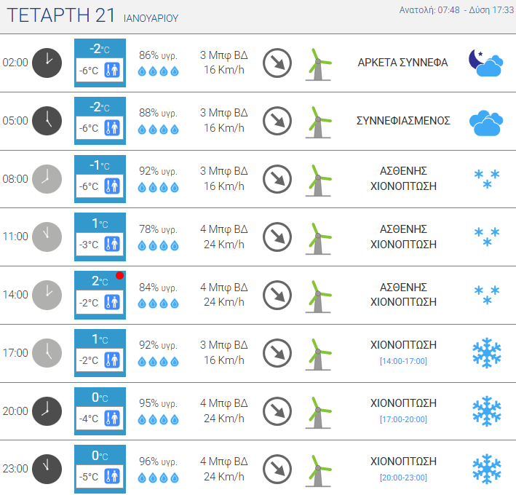Open the [14:00-17:00] snowfall time link
Viewport: 516px width, 495px height.
pyautogui.click(x=403, y=361)
